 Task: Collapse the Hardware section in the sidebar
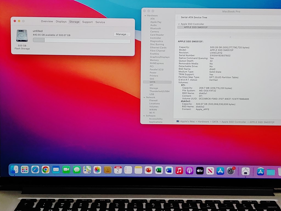(145, 16)
